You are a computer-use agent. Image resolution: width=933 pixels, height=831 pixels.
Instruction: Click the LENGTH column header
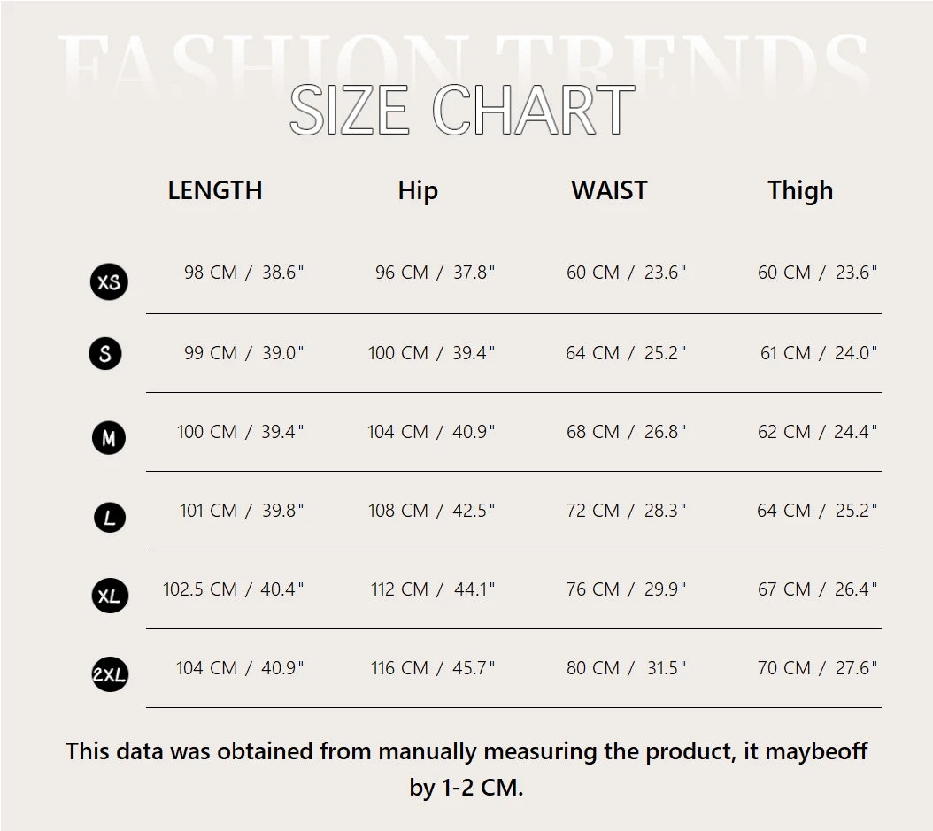215,190
